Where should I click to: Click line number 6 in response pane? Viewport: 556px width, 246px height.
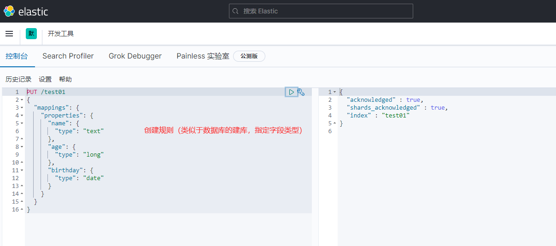(330, 131)
